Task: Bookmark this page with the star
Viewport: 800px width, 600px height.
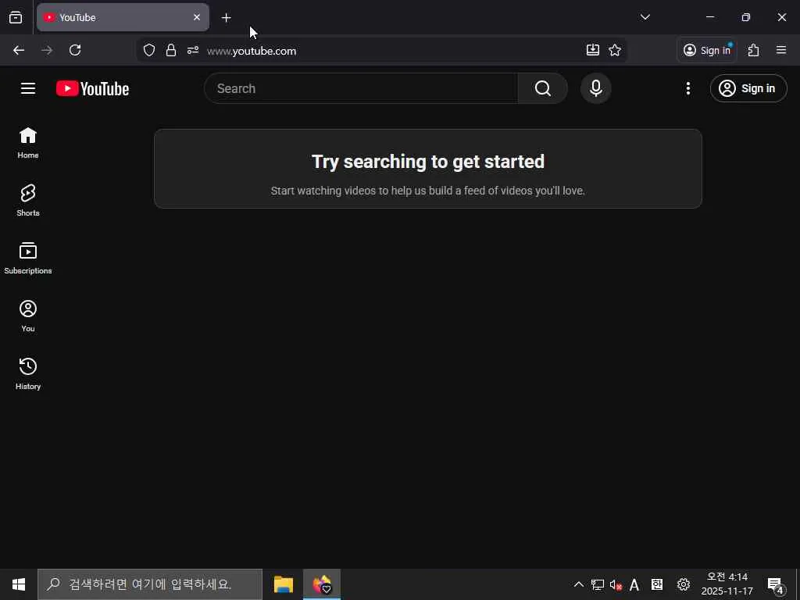Action: pyautogui.click(x=615, y=50)
